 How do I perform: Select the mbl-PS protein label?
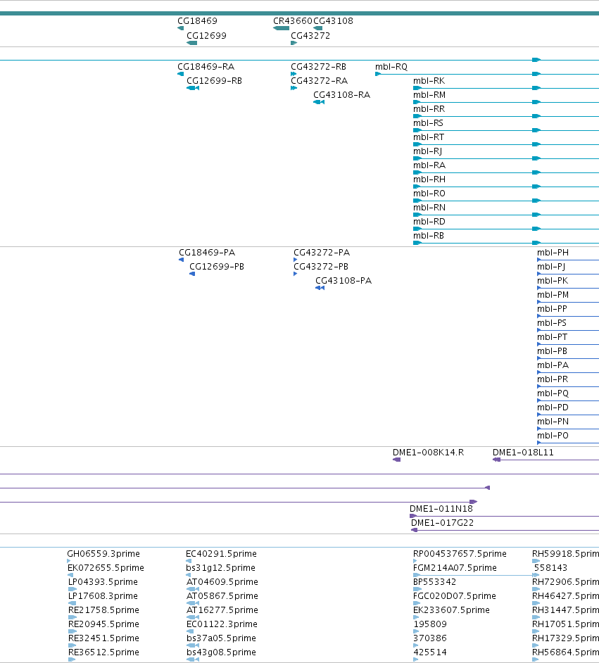coord(552,323)
